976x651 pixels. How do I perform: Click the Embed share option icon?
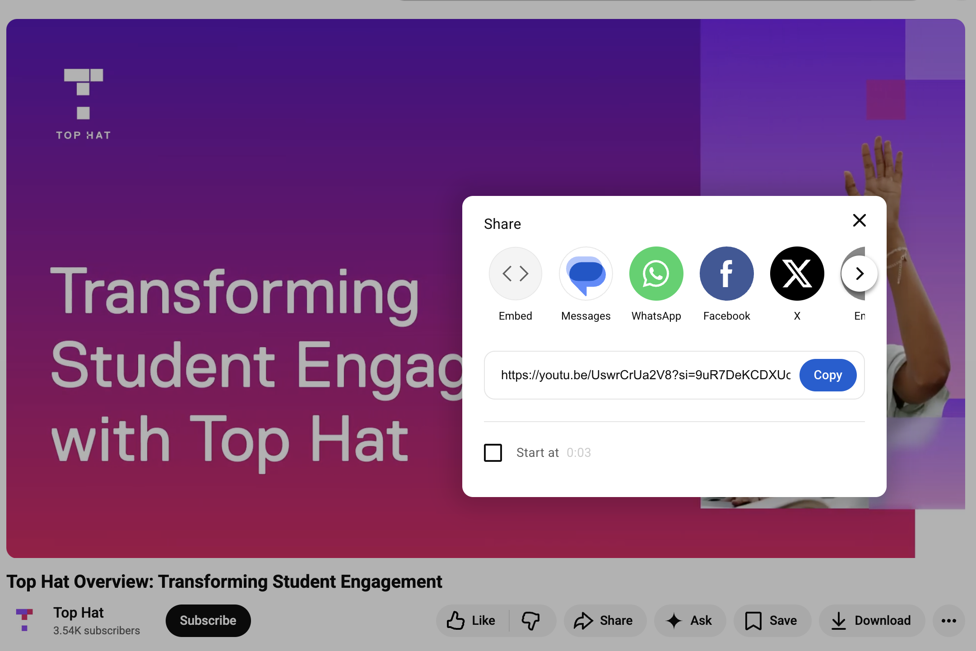[x=515, y=274]
